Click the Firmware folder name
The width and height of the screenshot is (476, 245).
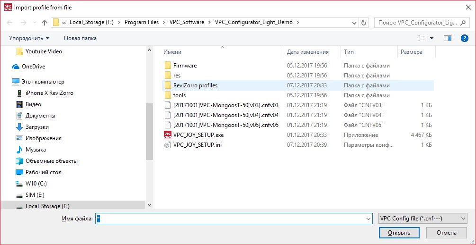tap(185, 65)
